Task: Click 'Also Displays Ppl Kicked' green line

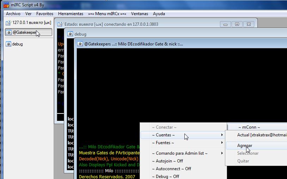Action: 109,165
